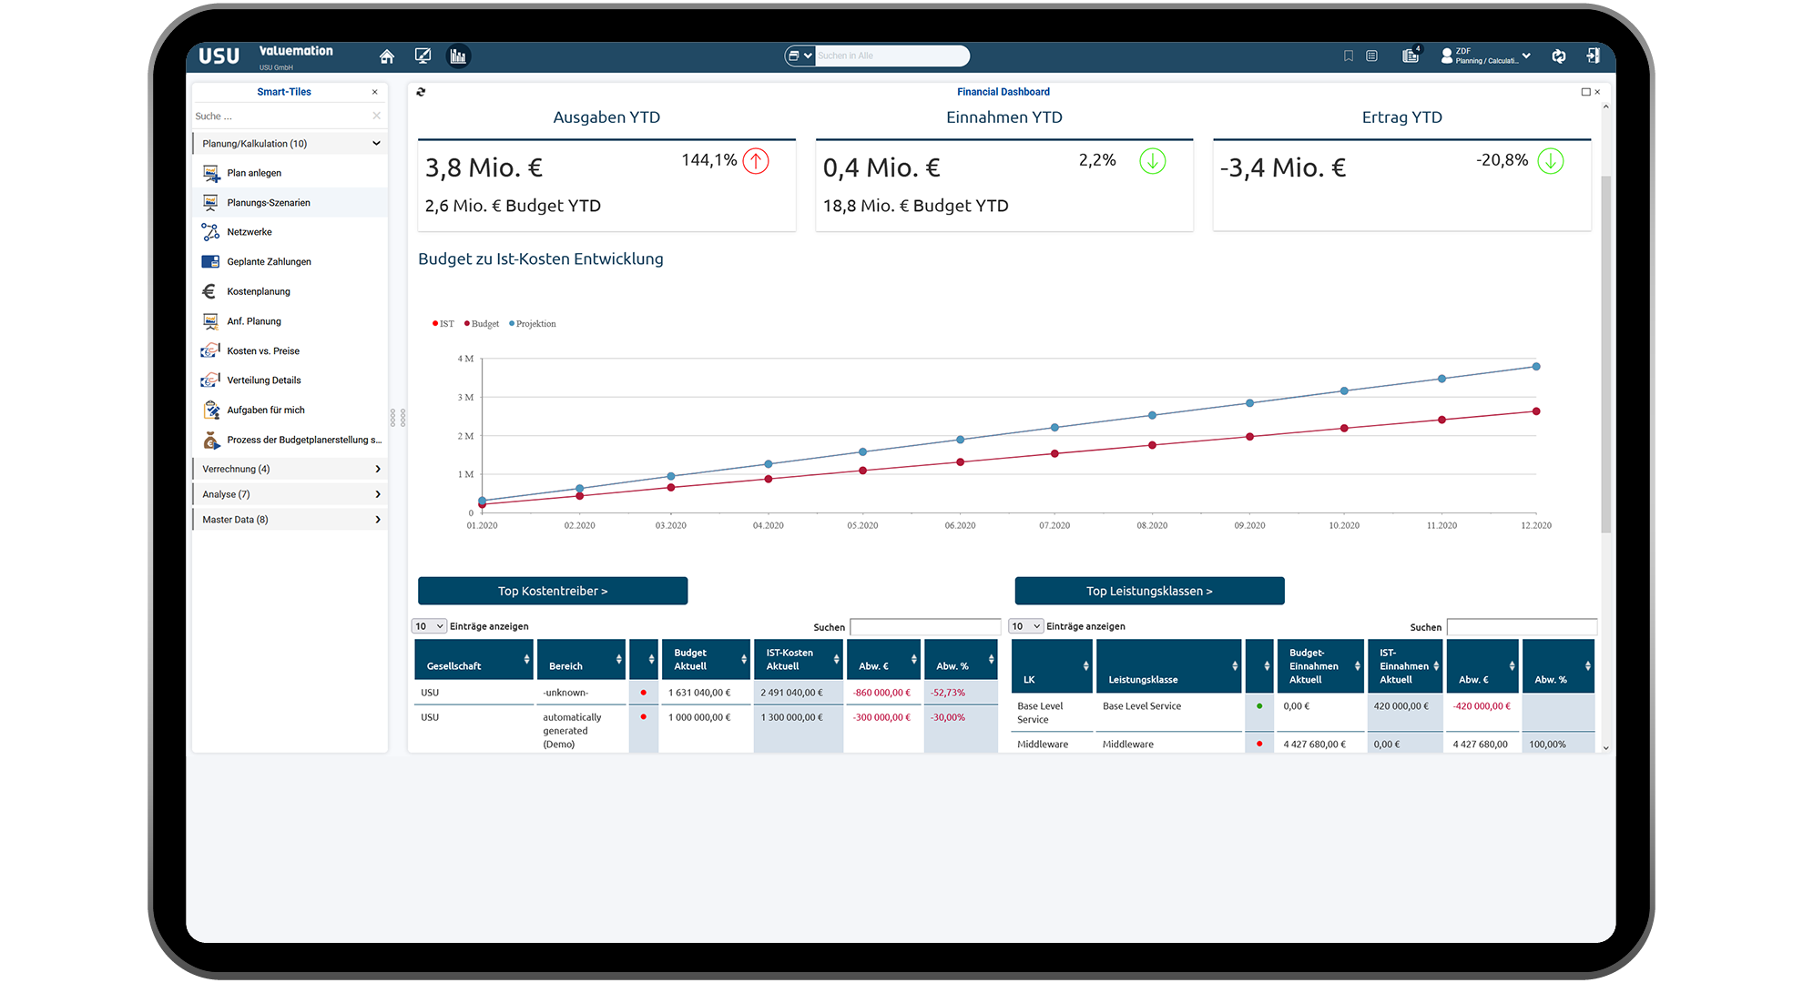Viewport: 1803px width, 983px height.
Task: Open the dashboard chart icon in the header
Action: click(x=458, y=56)
